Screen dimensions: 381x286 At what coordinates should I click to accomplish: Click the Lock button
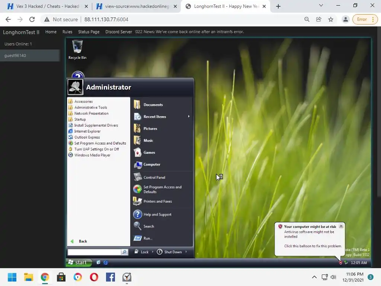pos(142,252)
